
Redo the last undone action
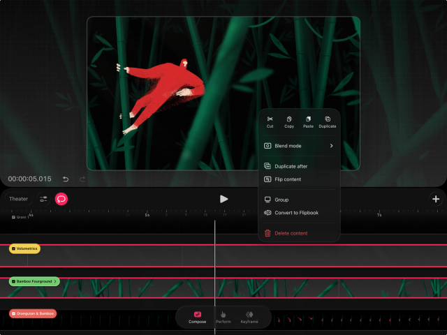[82, 179]
